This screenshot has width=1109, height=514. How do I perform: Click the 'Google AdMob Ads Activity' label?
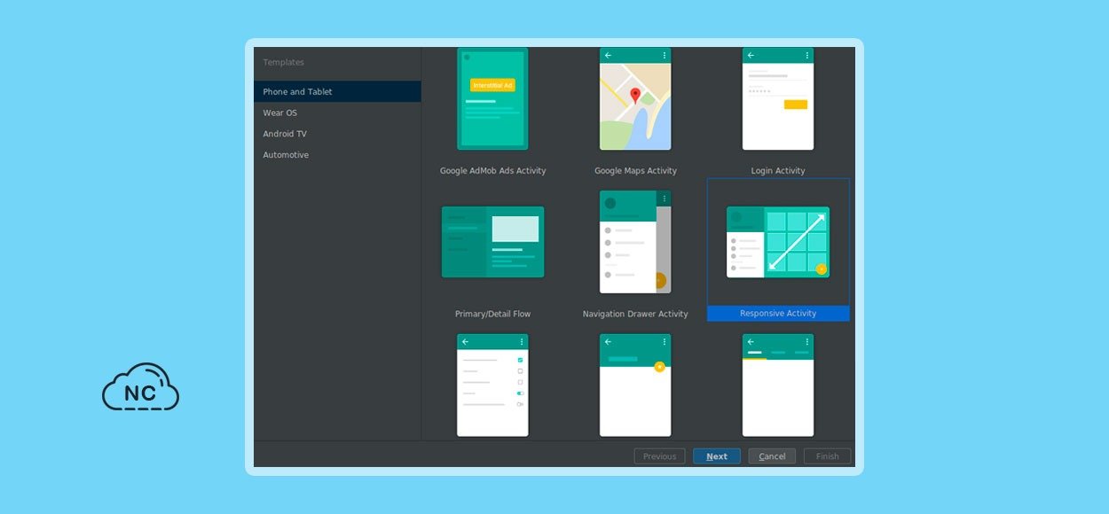pos(493,171)
